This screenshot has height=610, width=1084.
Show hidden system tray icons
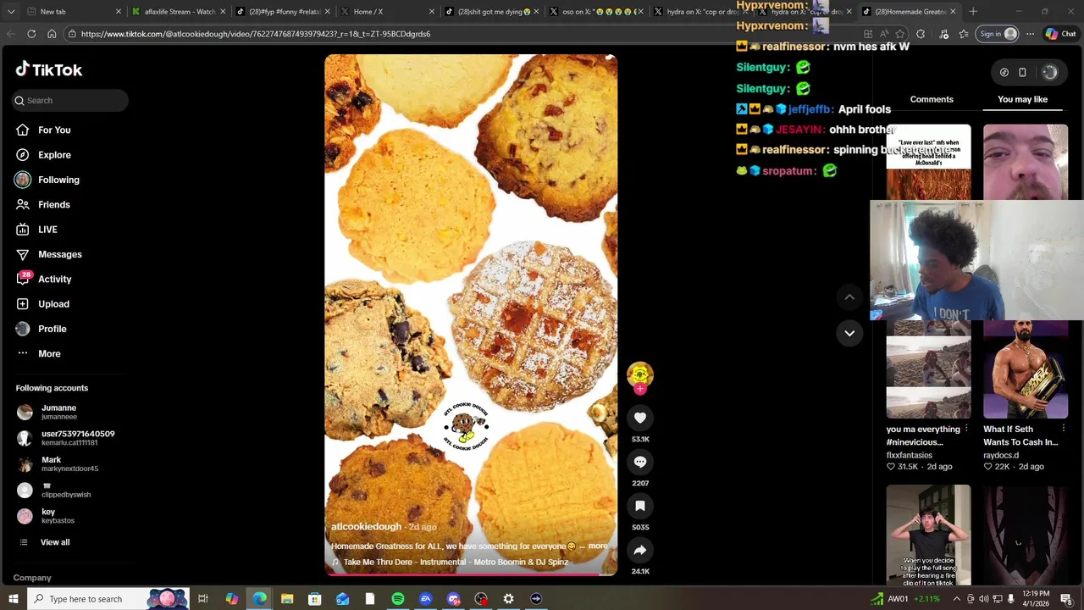[x=956, y=599]
